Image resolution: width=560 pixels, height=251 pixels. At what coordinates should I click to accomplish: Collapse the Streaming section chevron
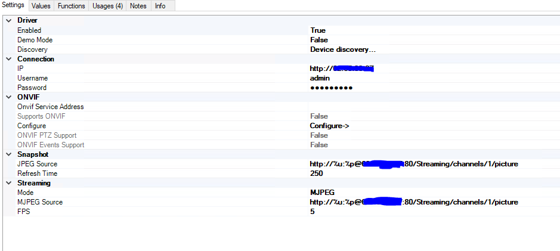(8, 183)
